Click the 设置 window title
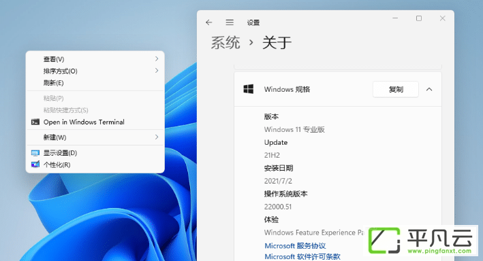Image resolution: width=483 pixels, height=261 pixels. (x=253, y=22)
